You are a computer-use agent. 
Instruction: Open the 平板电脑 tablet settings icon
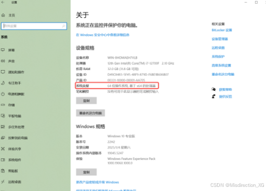(3, 116)
